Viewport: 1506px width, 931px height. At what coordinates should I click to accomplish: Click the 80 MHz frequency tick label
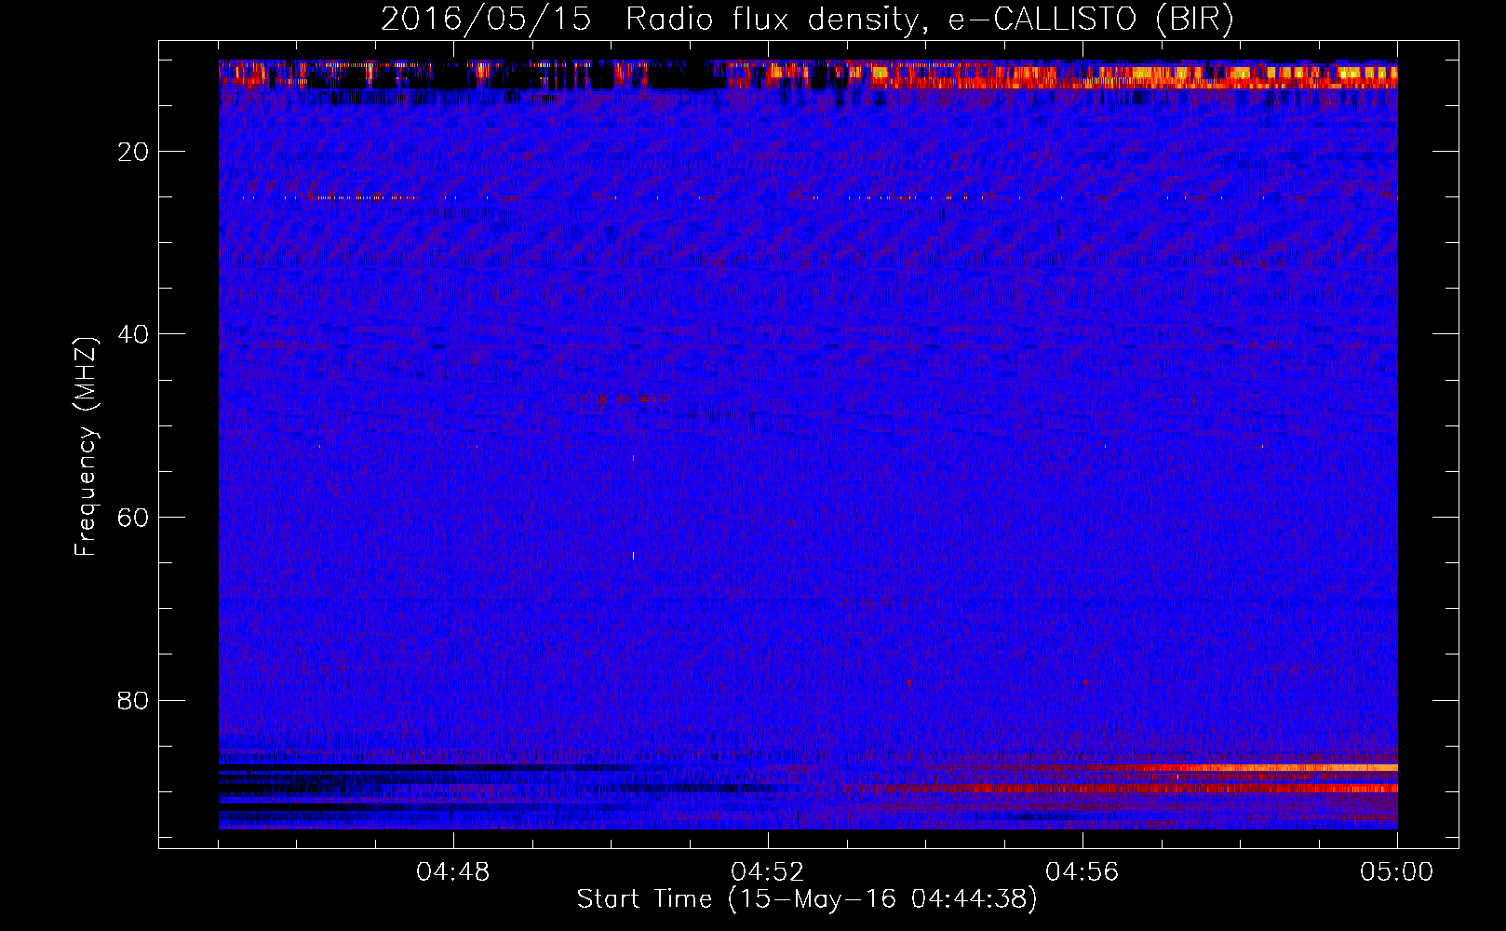pyautogui.click(x=134, y=700)
